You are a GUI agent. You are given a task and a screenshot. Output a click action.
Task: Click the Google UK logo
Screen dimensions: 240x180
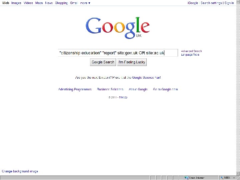click(x=118, y=28)
